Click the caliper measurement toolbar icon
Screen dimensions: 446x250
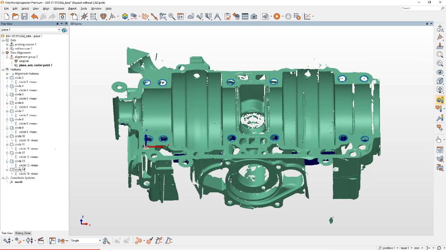(x=163, y=16)
